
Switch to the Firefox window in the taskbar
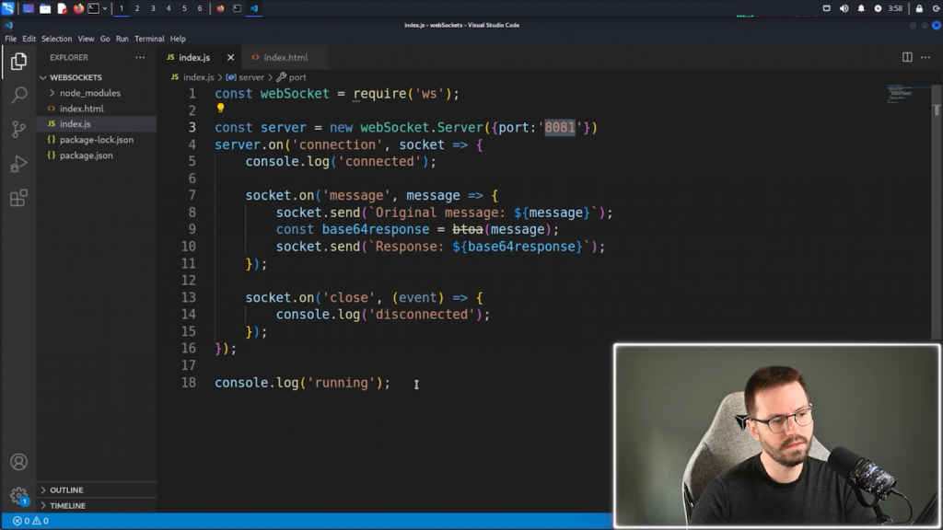(x=220, y=8)
